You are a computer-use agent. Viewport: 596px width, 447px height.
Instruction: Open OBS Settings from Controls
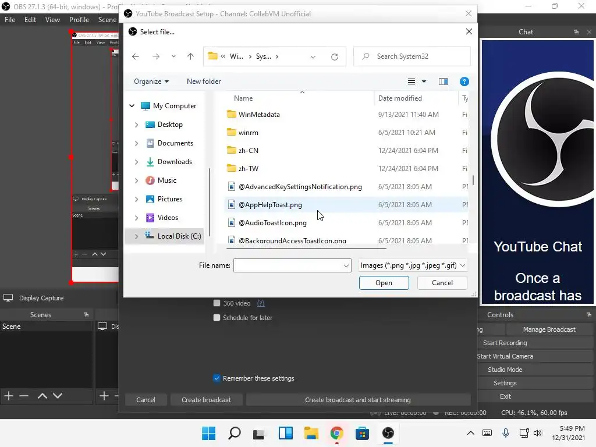pyautogui.click(x=505, y=383)
